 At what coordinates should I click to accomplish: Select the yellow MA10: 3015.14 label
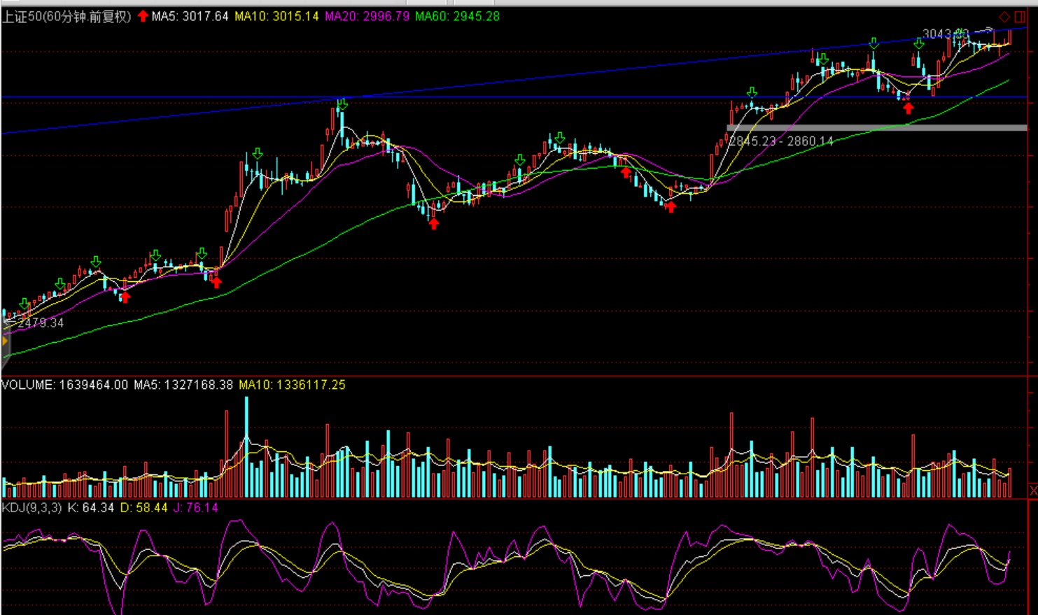point(276,16)
